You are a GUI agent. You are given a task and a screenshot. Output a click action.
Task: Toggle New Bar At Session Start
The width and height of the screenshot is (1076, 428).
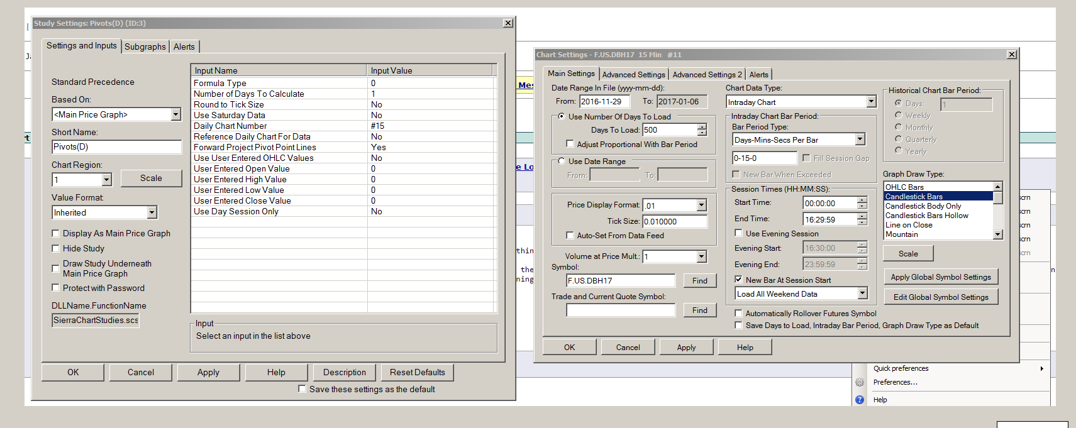pyautogui.click(x=738, y=280)
